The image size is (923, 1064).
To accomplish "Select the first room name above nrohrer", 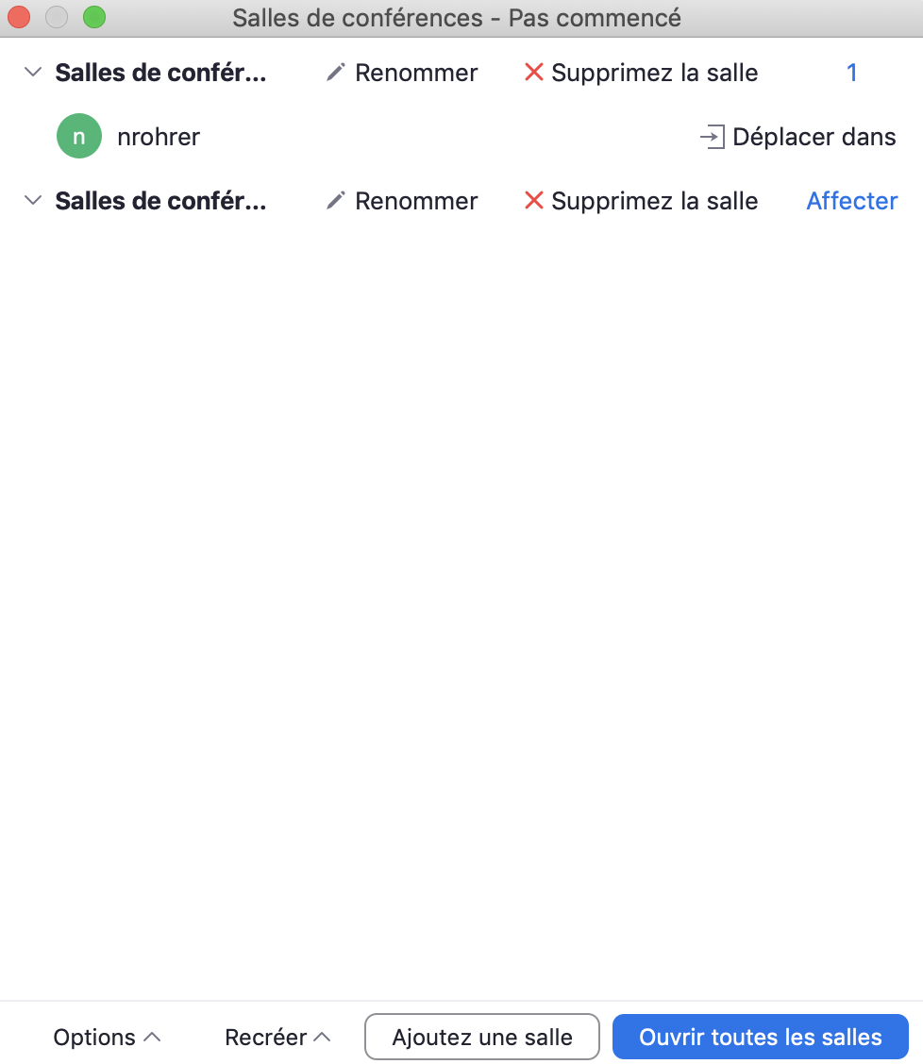I will click(x=160, y=73).
